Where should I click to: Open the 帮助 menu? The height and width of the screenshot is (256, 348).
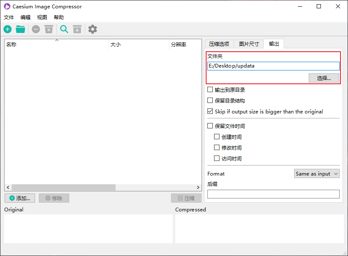[x=58, y=18]
